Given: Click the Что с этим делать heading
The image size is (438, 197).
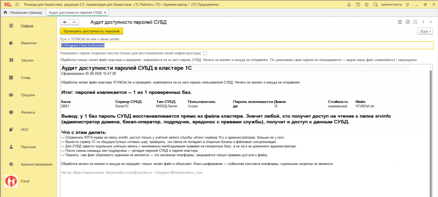Looking at the screenshot, I should pyautogui.click(x=84, y=132).
